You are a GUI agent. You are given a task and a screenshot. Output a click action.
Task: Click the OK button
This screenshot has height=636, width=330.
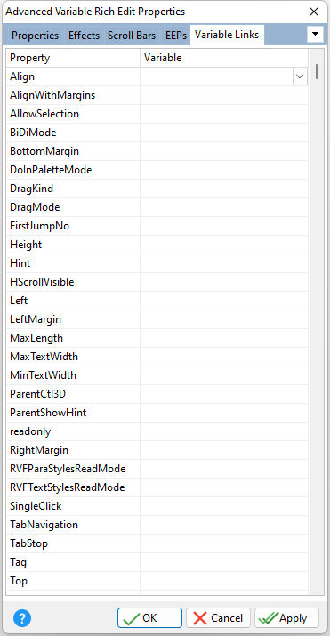point(150,617)
